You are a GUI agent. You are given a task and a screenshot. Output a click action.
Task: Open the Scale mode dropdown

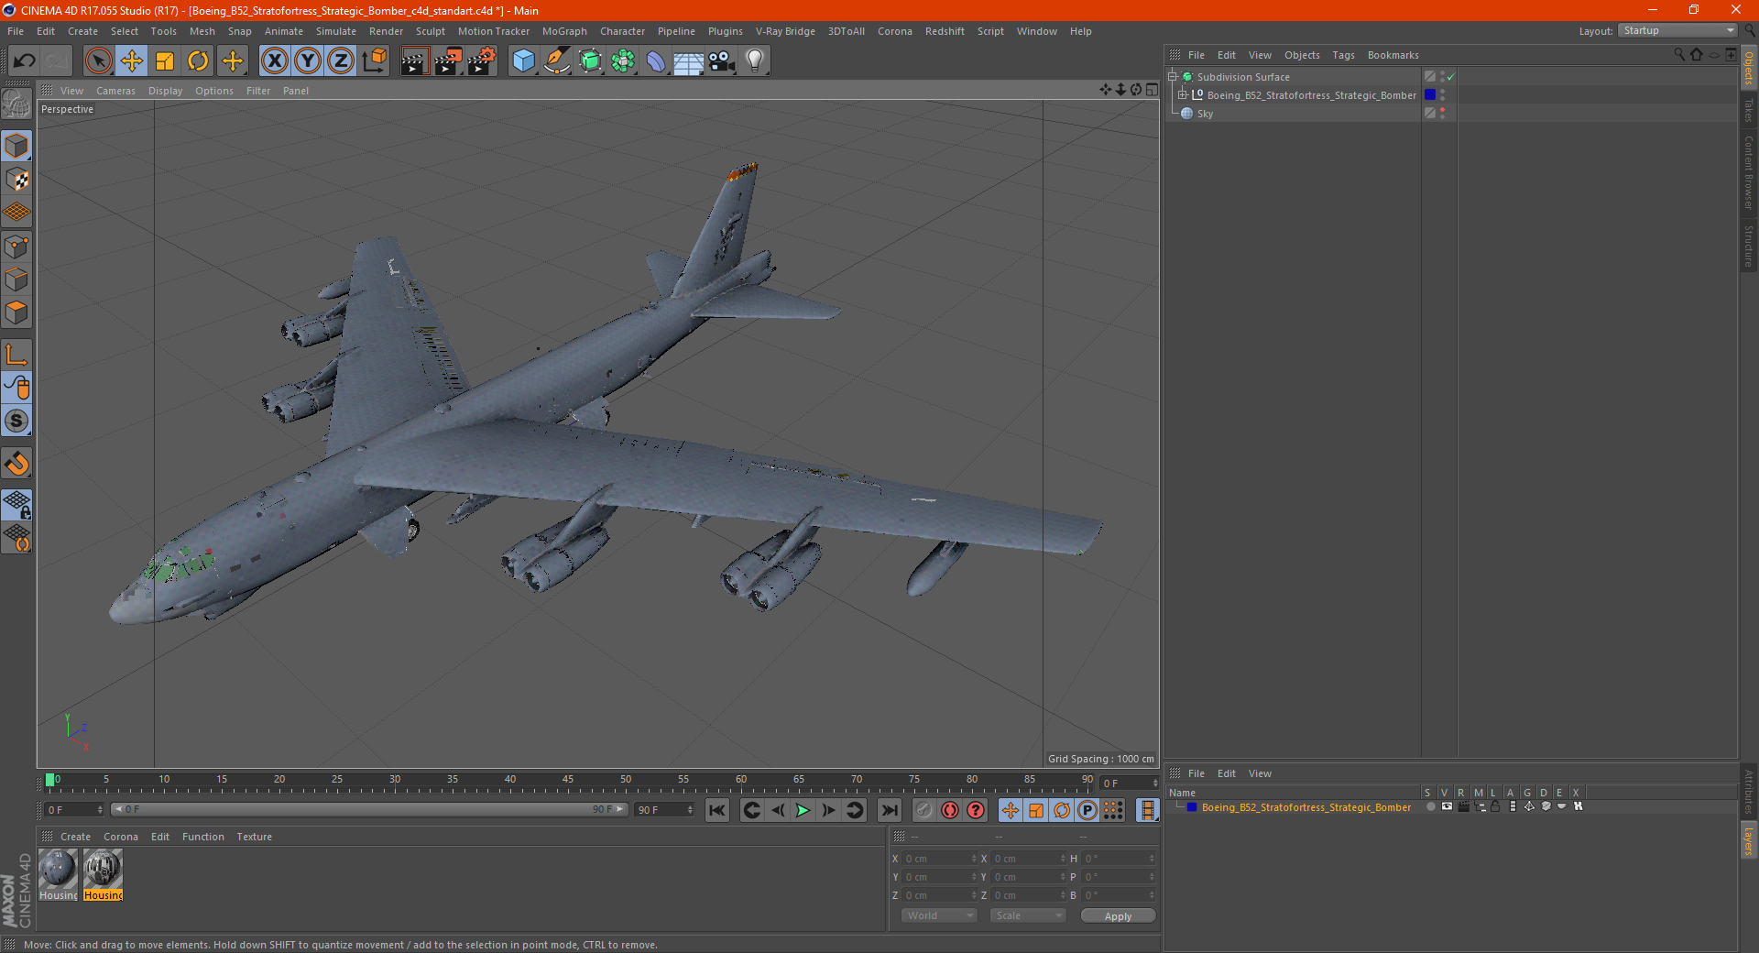click(x=1028, y=915)
